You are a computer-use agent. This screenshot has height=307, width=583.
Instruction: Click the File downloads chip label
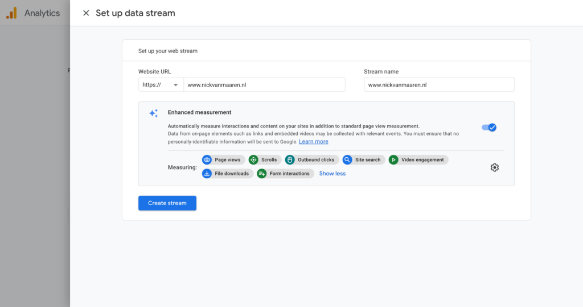click(x=232, y=173)
